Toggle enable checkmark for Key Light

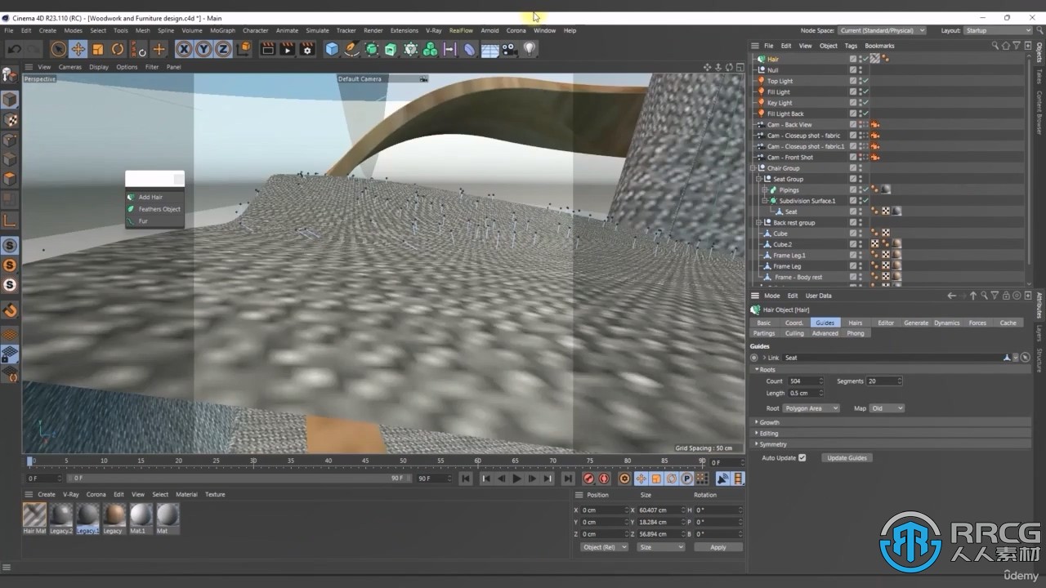click(865, 103)
